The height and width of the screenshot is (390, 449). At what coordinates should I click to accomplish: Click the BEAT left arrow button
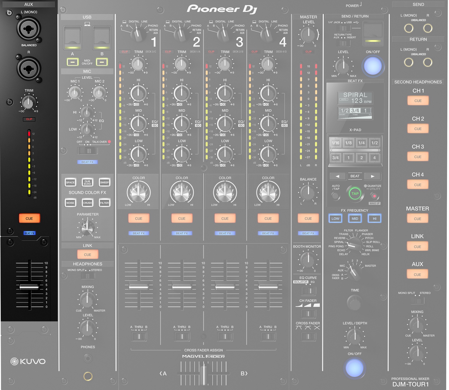(338, 176)
